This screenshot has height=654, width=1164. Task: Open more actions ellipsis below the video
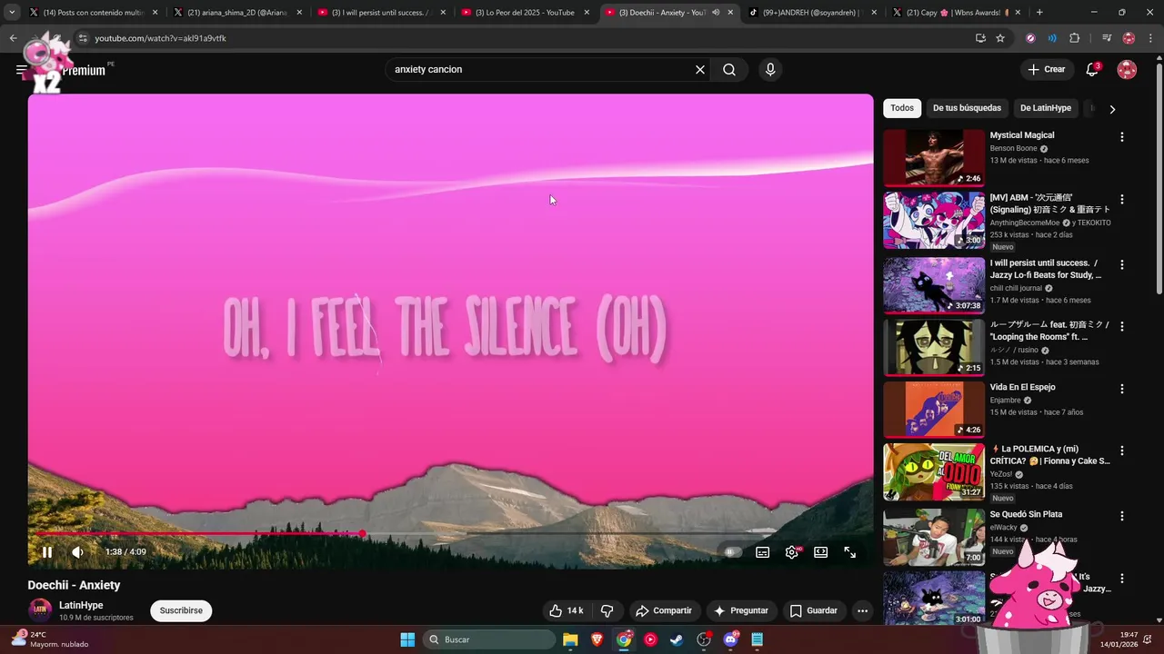point(862,610)
